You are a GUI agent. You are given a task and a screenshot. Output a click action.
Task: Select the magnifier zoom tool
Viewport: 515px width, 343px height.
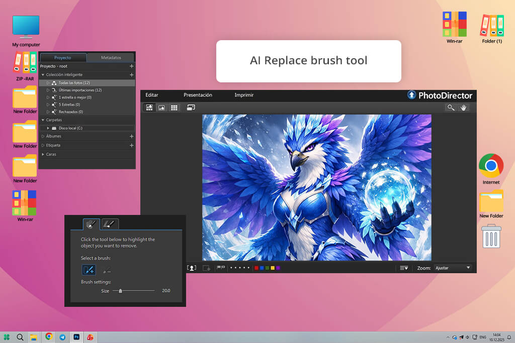(451, 107)
